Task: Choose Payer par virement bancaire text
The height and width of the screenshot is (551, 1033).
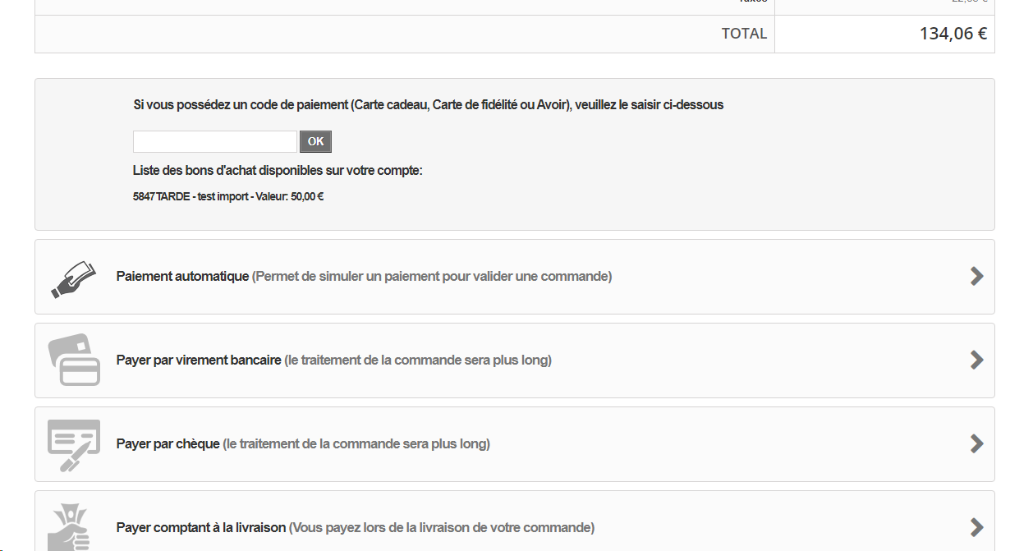Action: tap(199, 360)
